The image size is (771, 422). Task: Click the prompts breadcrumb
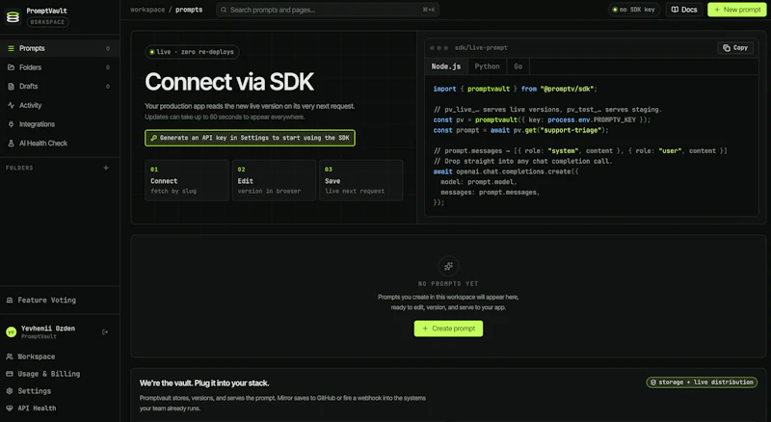(189, 10)
